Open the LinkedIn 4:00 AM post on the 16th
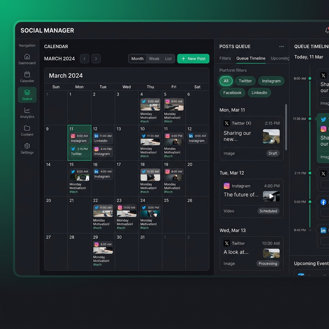329x329 pixels. pos(103,174)
